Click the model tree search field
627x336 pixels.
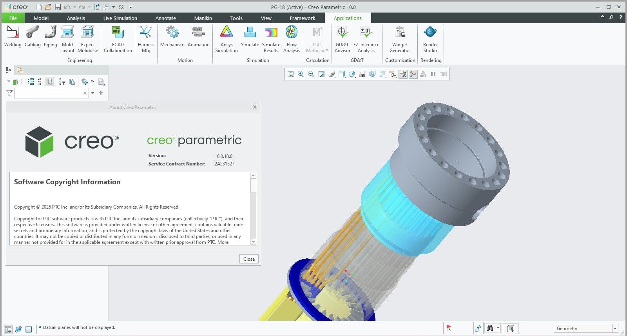48,93
